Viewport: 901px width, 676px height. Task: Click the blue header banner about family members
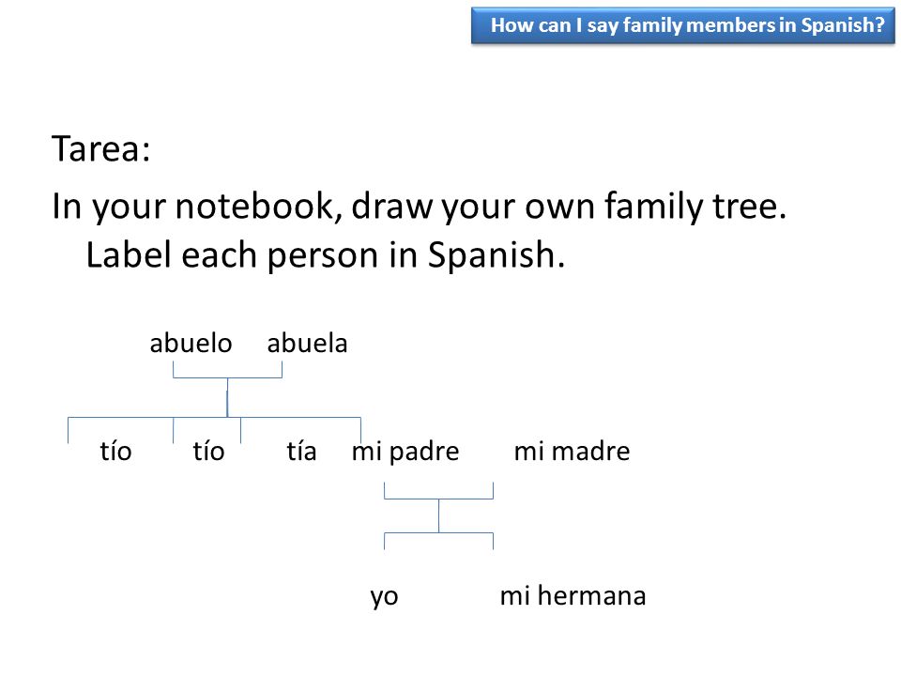[x=682, y=26]
